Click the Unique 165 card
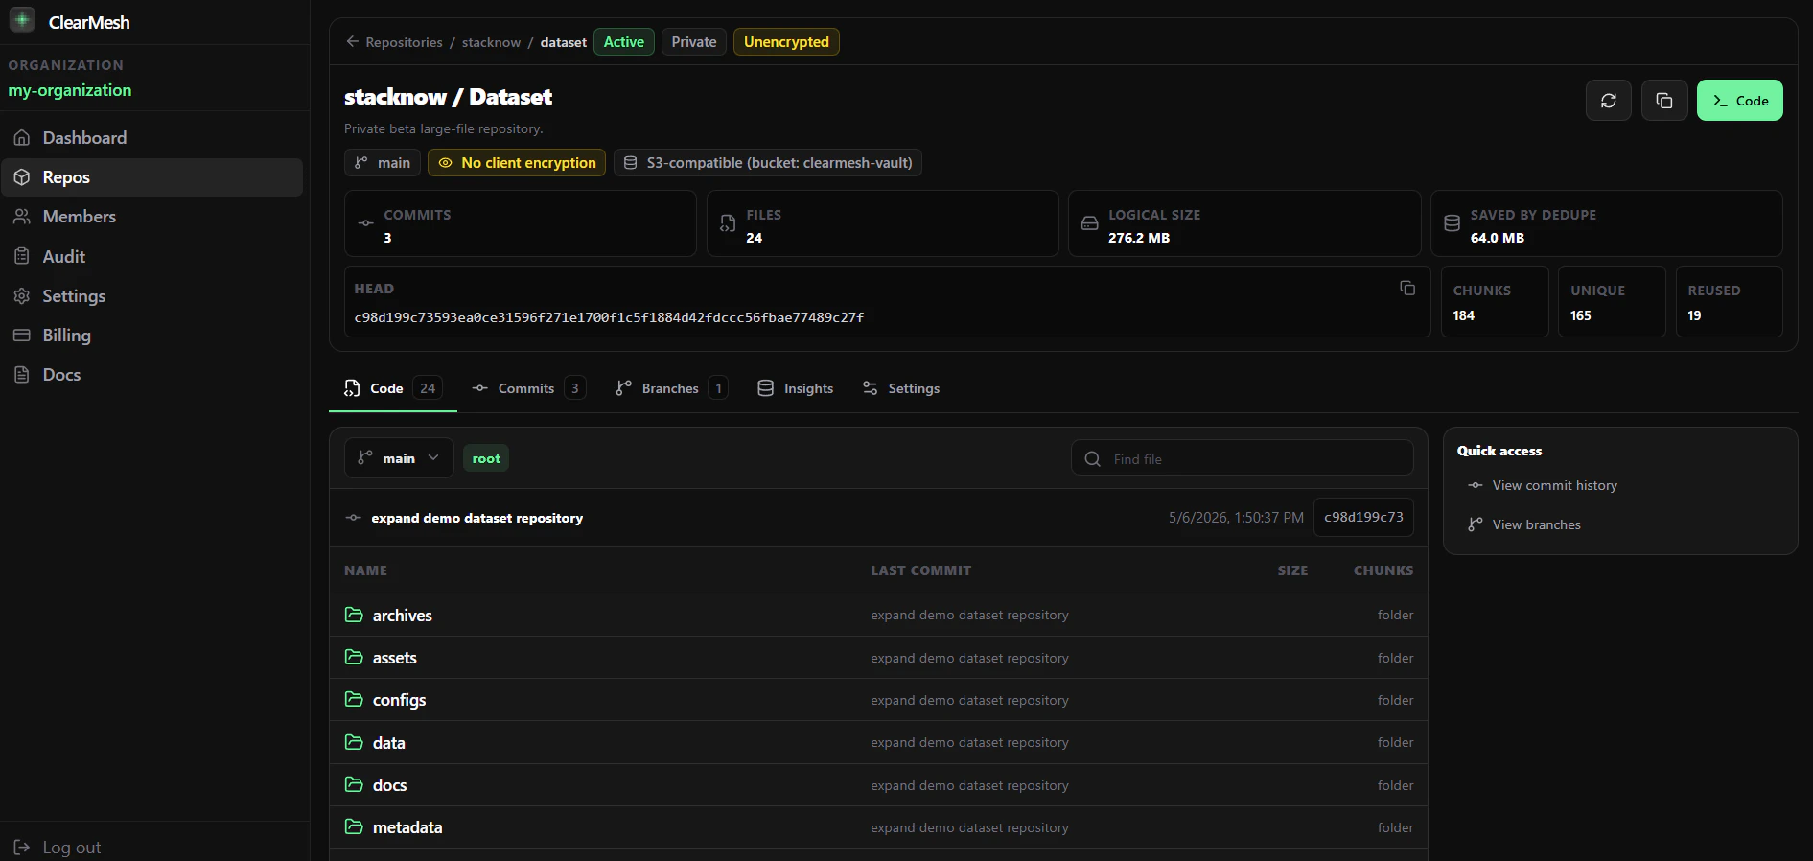Image resolution: width=1813 pixels, height=861 pixels. click(1612, 302)
